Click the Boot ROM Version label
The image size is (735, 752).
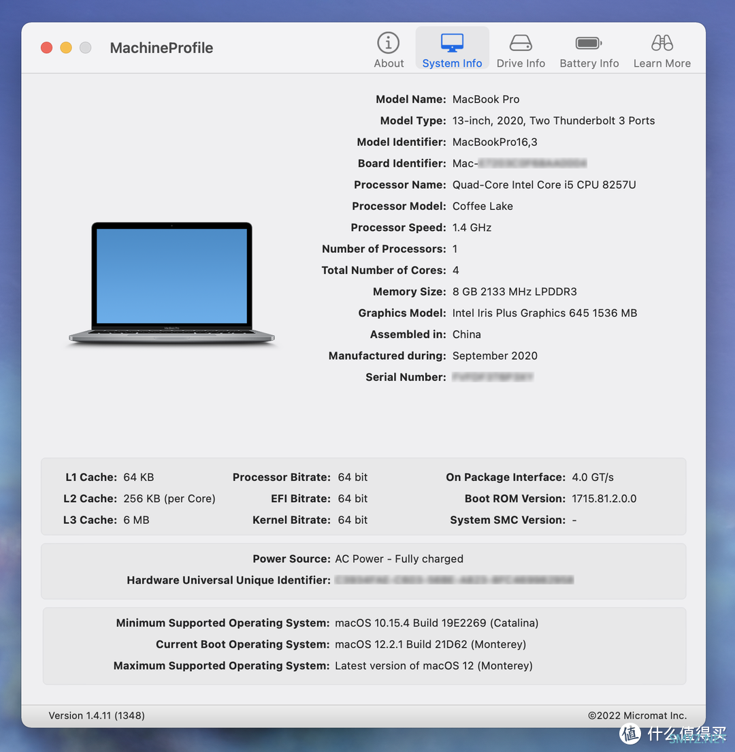(515, 499)
